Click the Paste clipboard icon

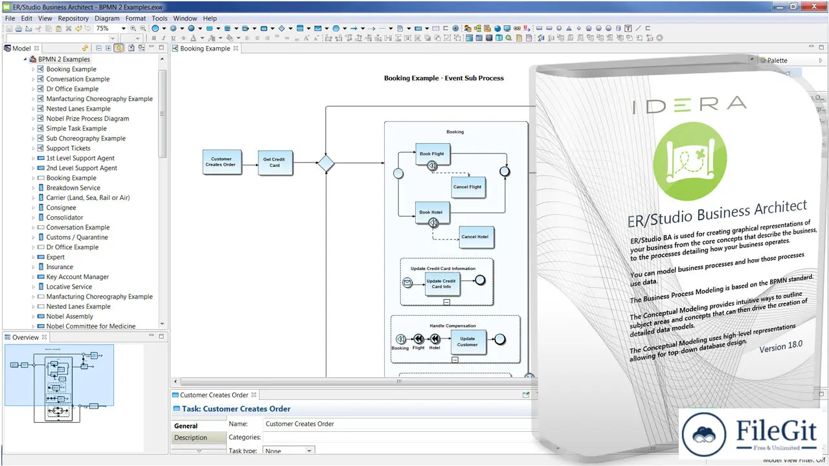click(x=58, y=28)
